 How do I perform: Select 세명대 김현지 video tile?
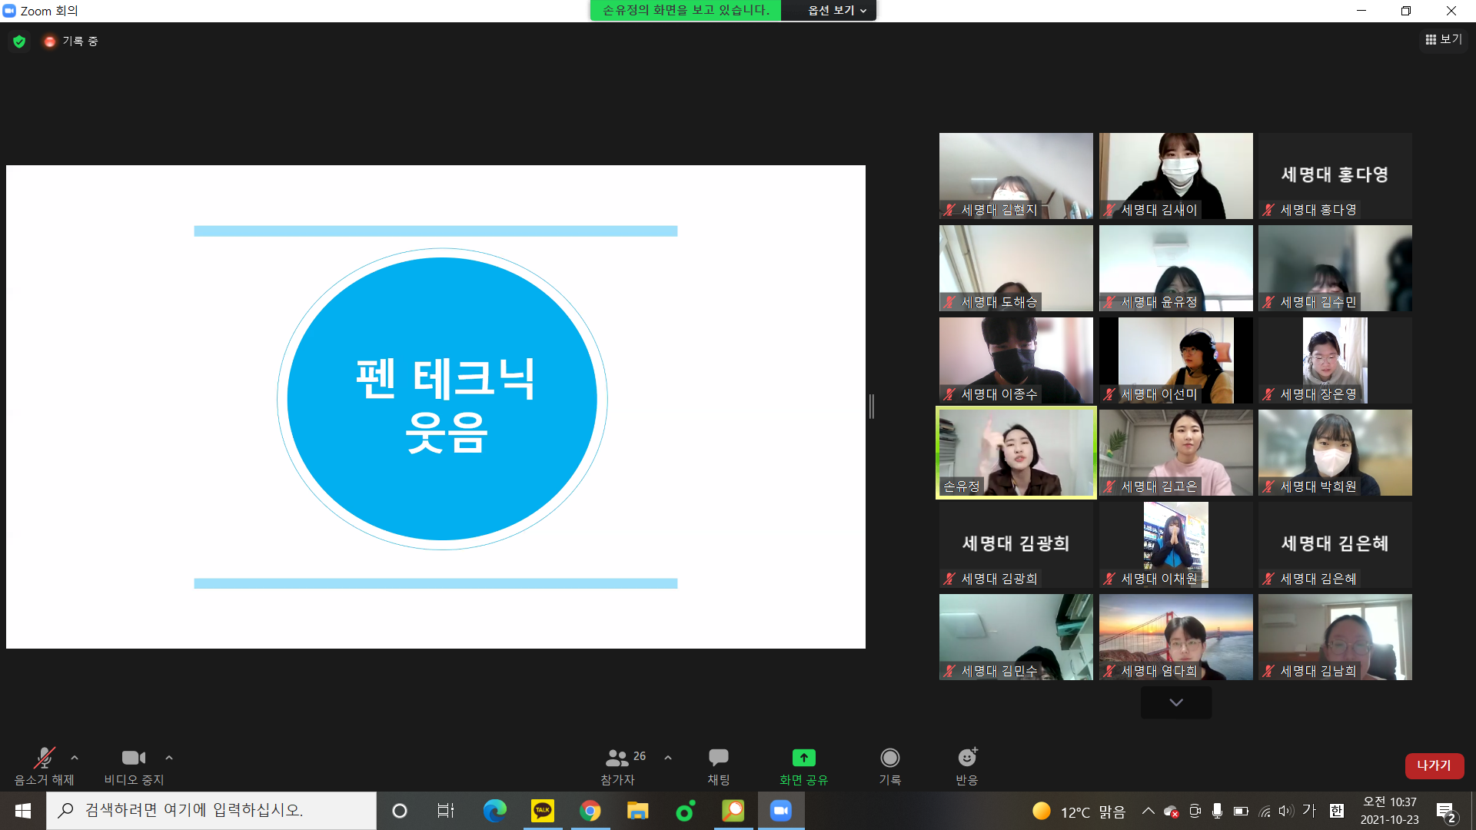1016,176
